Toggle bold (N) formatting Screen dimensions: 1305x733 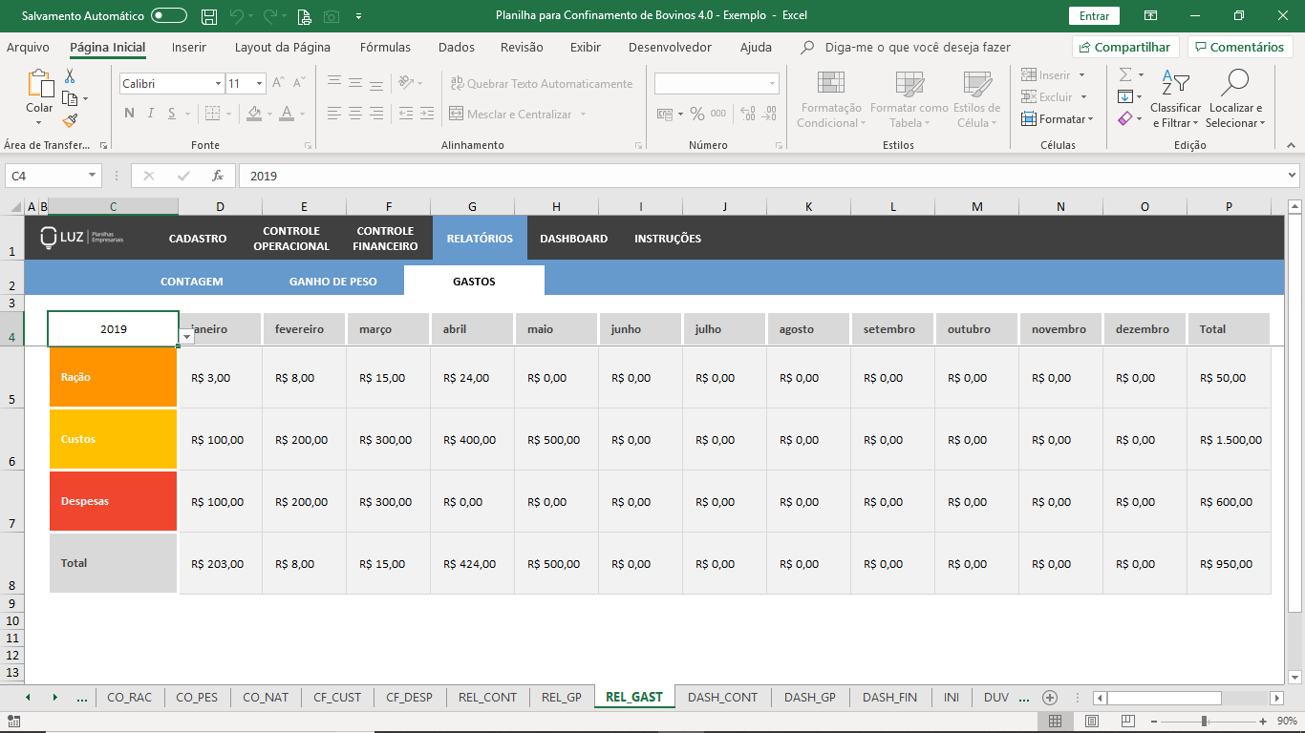pos(129,114)
